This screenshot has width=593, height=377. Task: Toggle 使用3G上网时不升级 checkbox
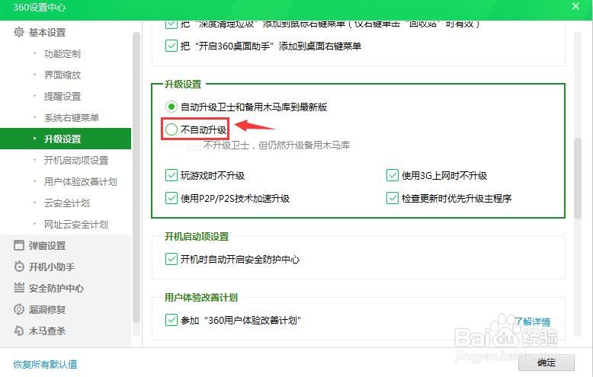[393, 175]
